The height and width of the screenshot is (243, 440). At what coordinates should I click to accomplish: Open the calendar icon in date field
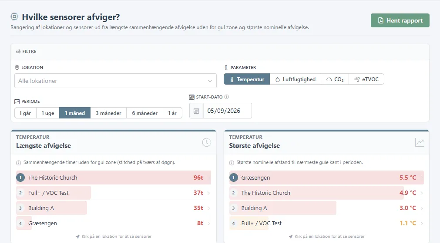point(196,111)
